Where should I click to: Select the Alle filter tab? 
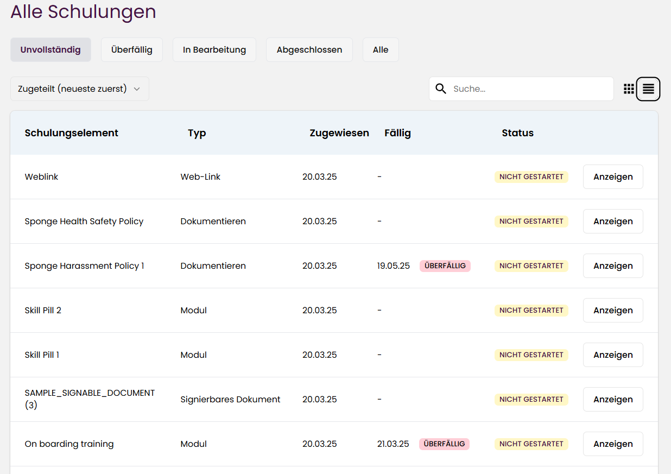381,49
